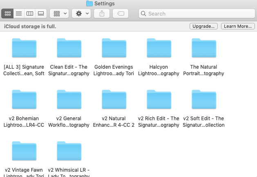Switch to gallery view
Viewport: 257px width, 177px height.
[41, 13]
